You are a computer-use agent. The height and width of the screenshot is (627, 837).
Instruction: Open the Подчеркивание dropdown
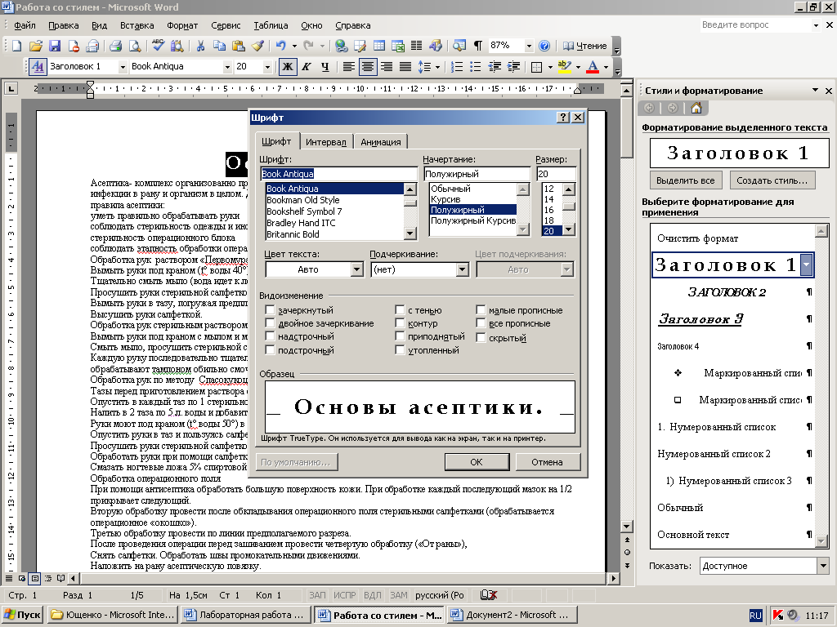463,269
